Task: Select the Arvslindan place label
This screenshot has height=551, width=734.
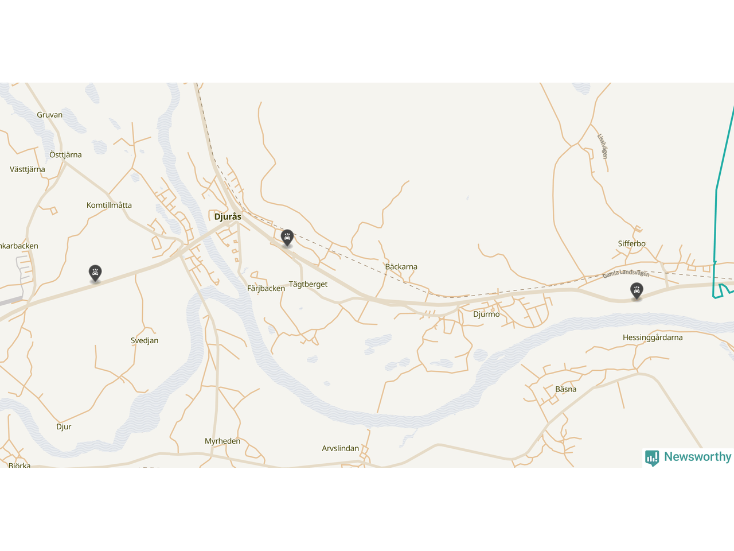Action: [x=341, y=448]
